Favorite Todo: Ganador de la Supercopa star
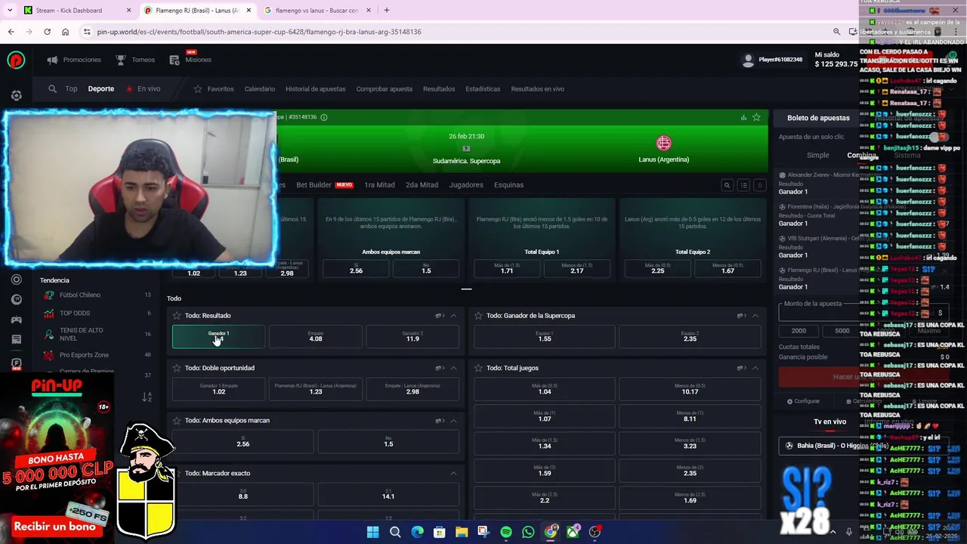Screen dimensions: 967x544 (478, 316)
